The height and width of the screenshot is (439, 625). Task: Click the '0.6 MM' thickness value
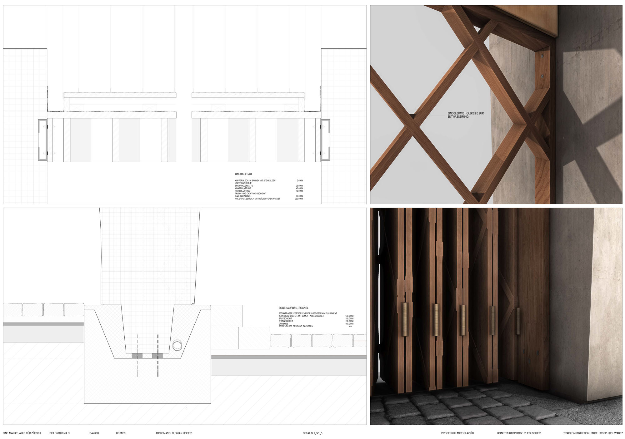300,180
